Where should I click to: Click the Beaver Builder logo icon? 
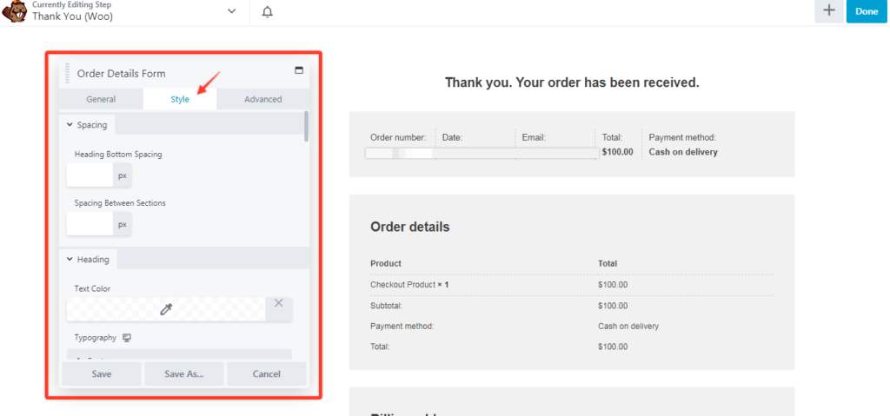[15, 11]
